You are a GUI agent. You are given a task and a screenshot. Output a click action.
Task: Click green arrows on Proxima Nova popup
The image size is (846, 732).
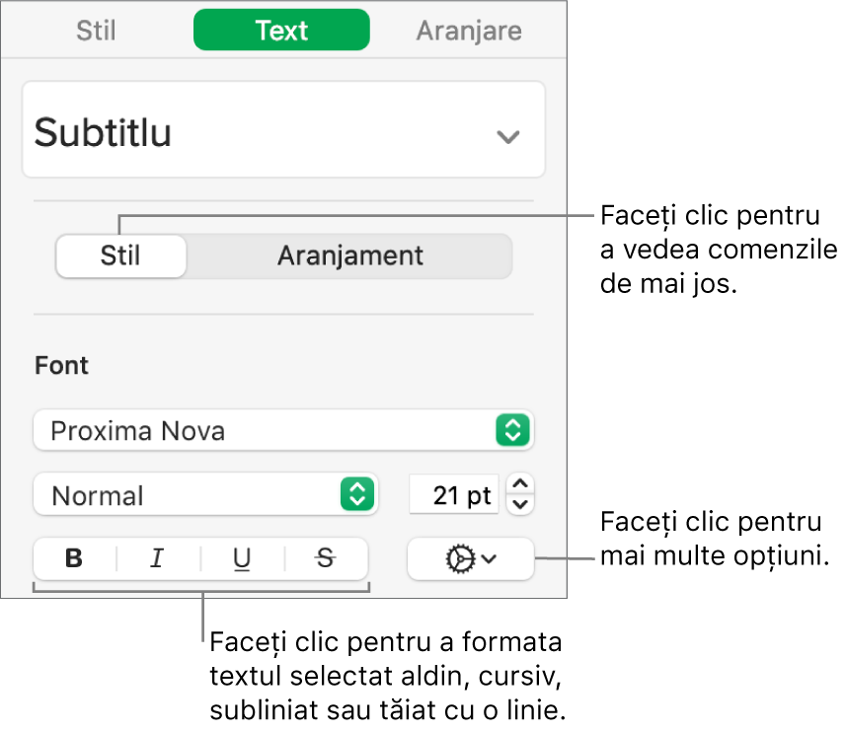(513, 430)
